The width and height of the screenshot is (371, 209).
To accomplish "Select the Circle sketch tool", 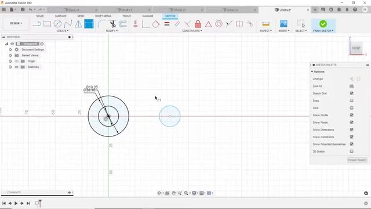I will pos(57,24).
